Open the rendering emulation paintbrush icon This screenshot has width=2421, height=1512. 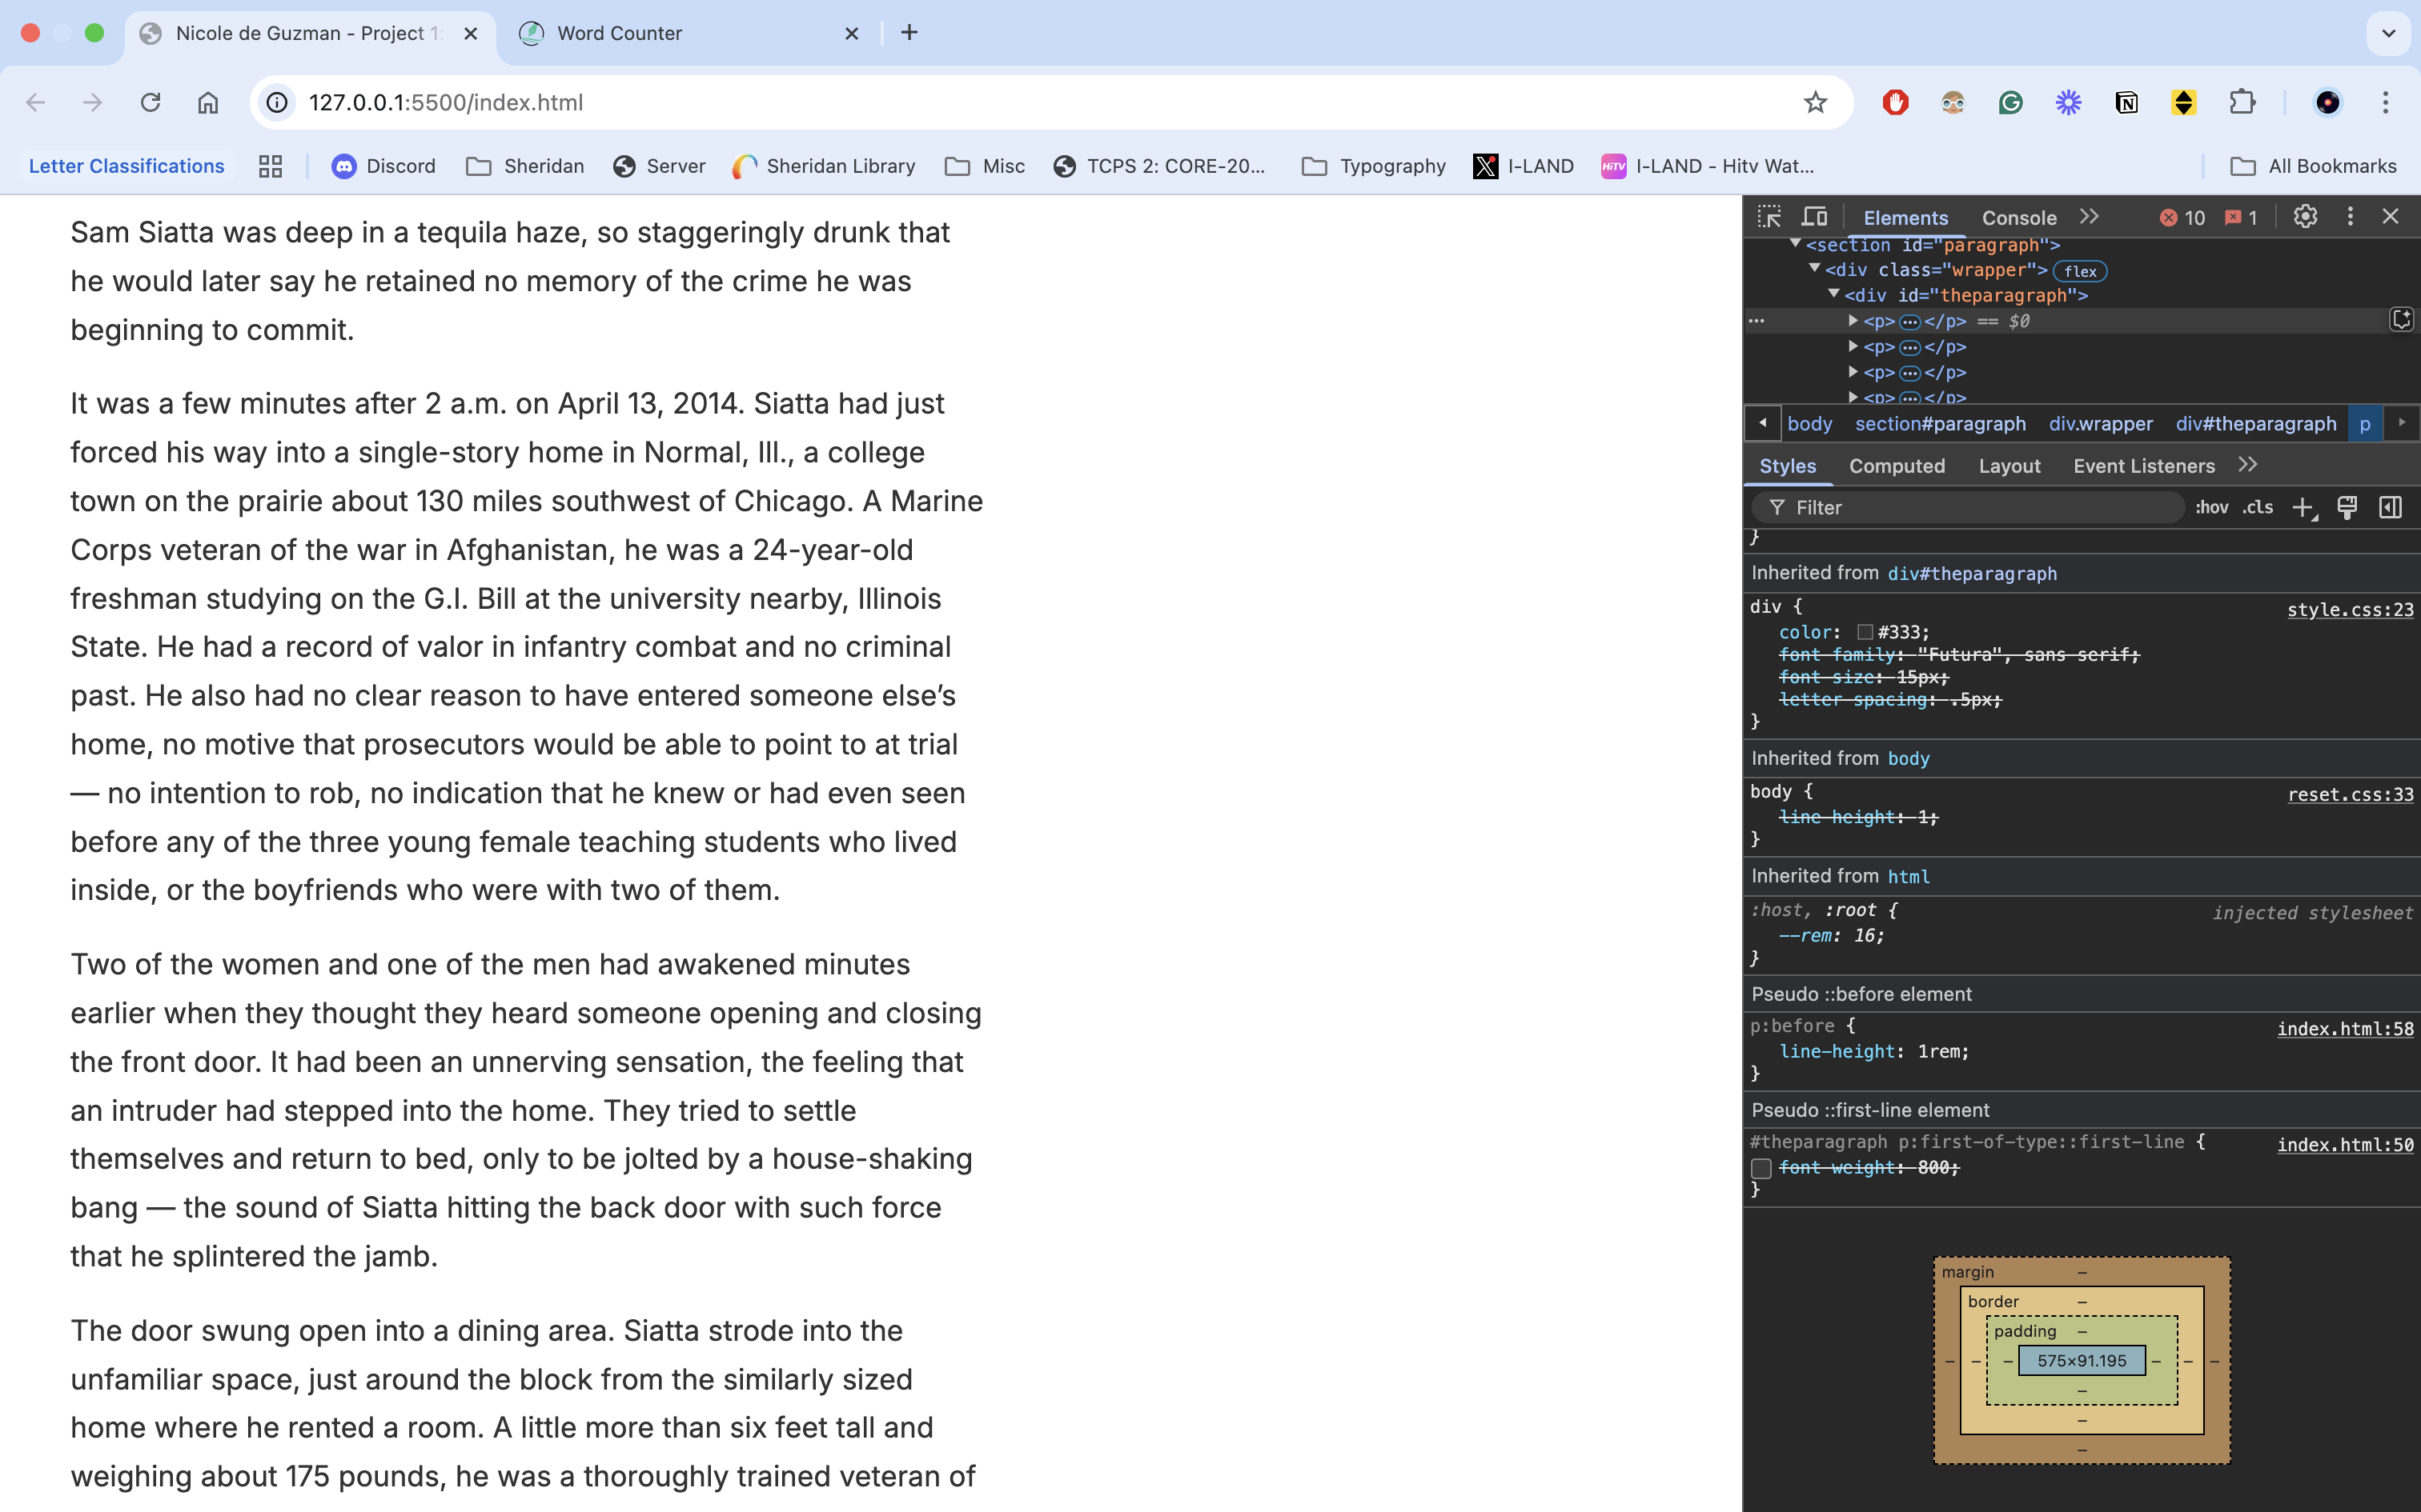pyautogui.click(x=2347, y=507)
